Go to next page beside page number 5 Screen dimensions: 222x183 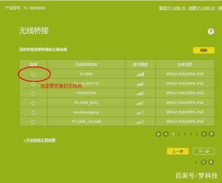click(204, 134)
